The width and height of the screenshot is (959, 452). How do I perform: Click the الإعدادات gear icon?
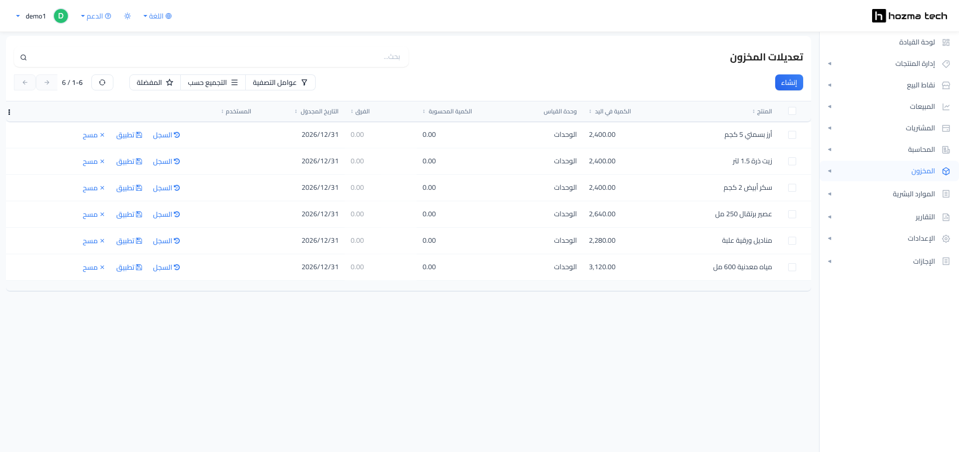click(946, 239)
